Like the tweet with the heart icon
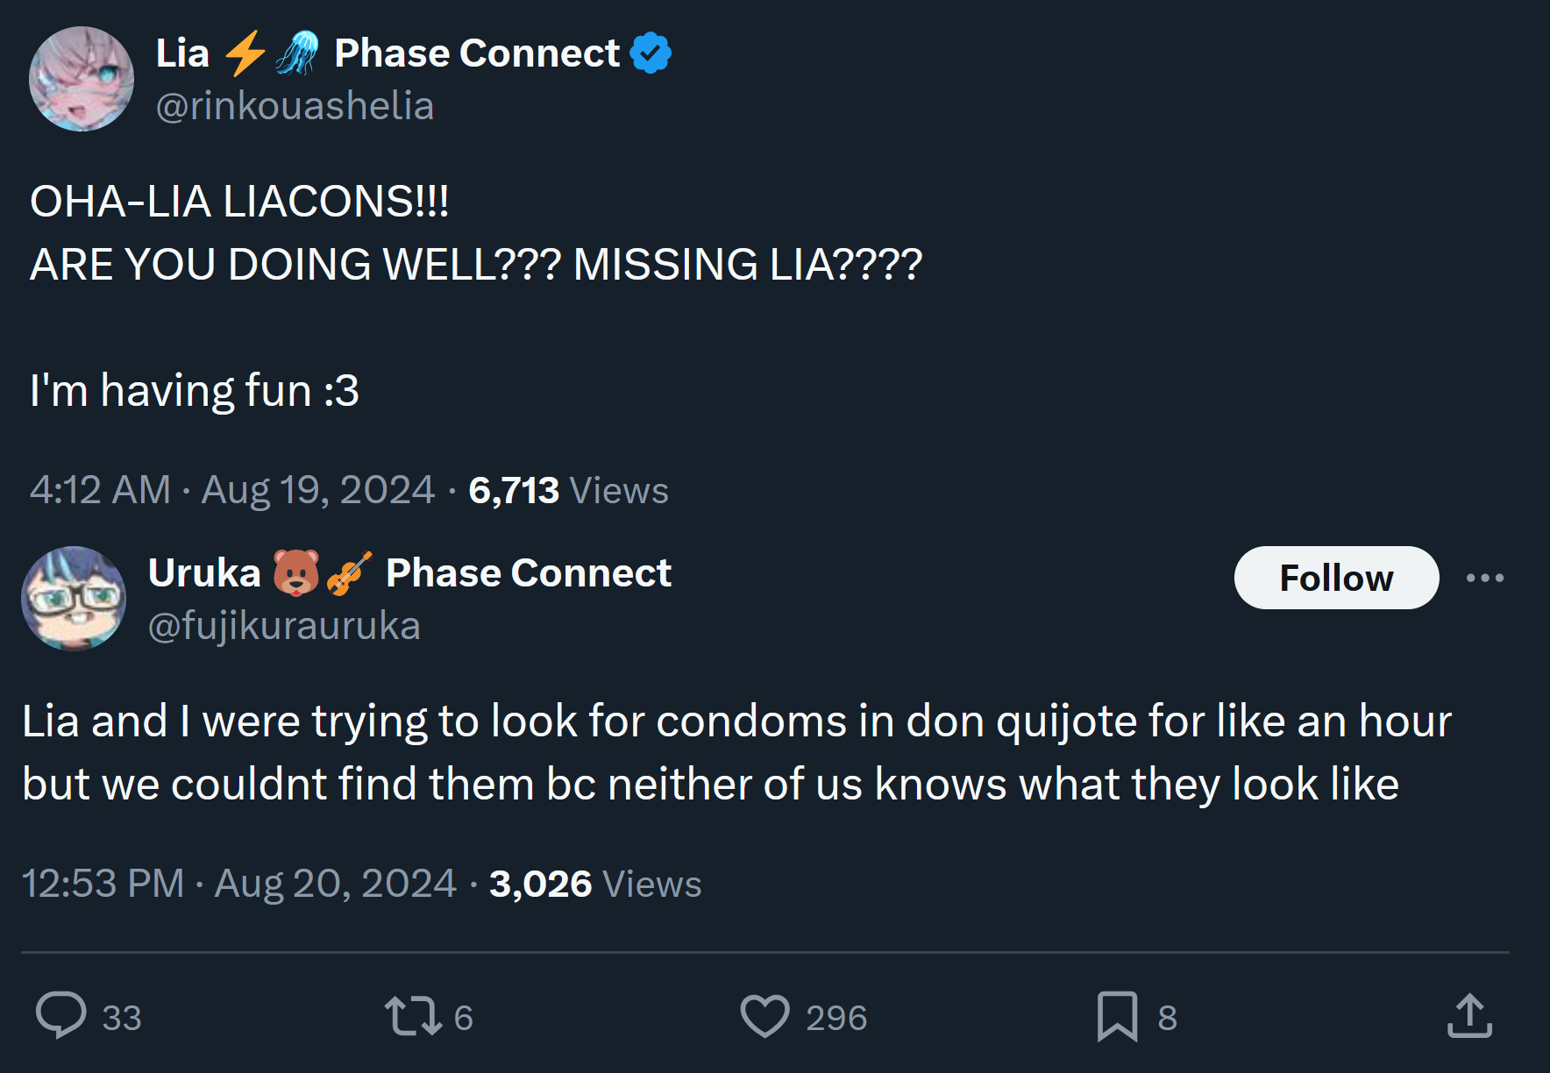This screenshot has width=1550, height=1073. click(764, 1016)
